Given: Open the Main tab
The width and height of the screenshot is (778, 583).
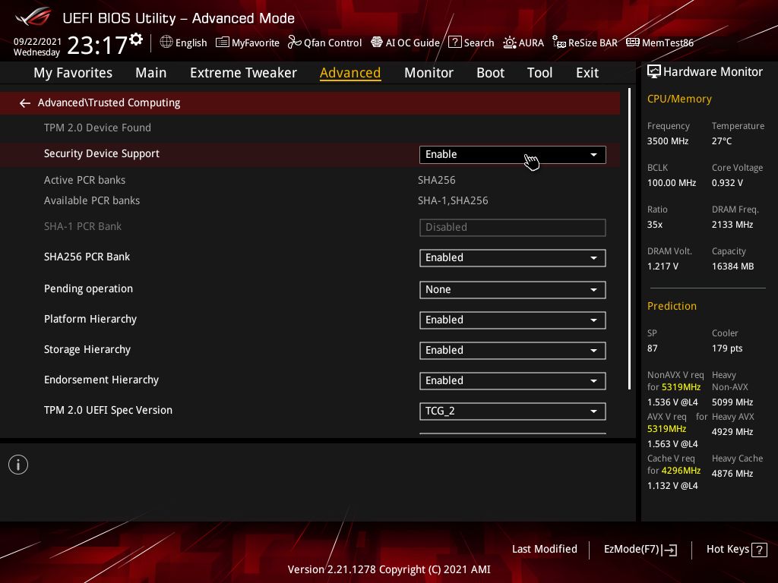Looking at the screenshot, I should pos(151,73).
